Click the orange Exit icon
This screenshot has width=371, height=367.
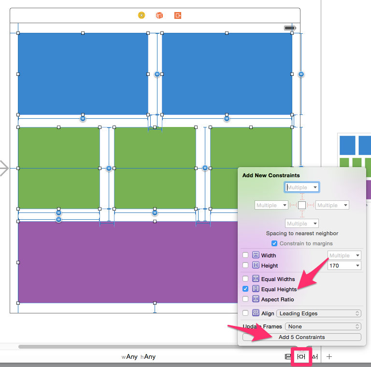(x=178, y=15)
